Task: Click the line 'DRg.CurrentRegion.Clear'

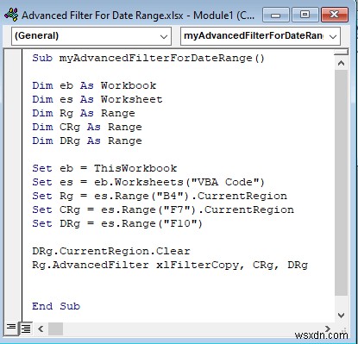Action: click(x=111, y=251)
